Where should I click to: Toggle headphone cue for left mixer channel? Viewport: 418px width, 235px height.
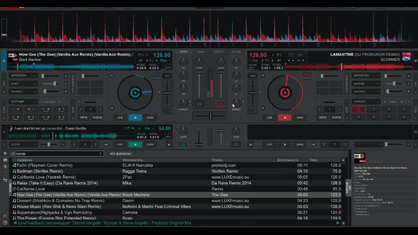(x=199, y=104)
